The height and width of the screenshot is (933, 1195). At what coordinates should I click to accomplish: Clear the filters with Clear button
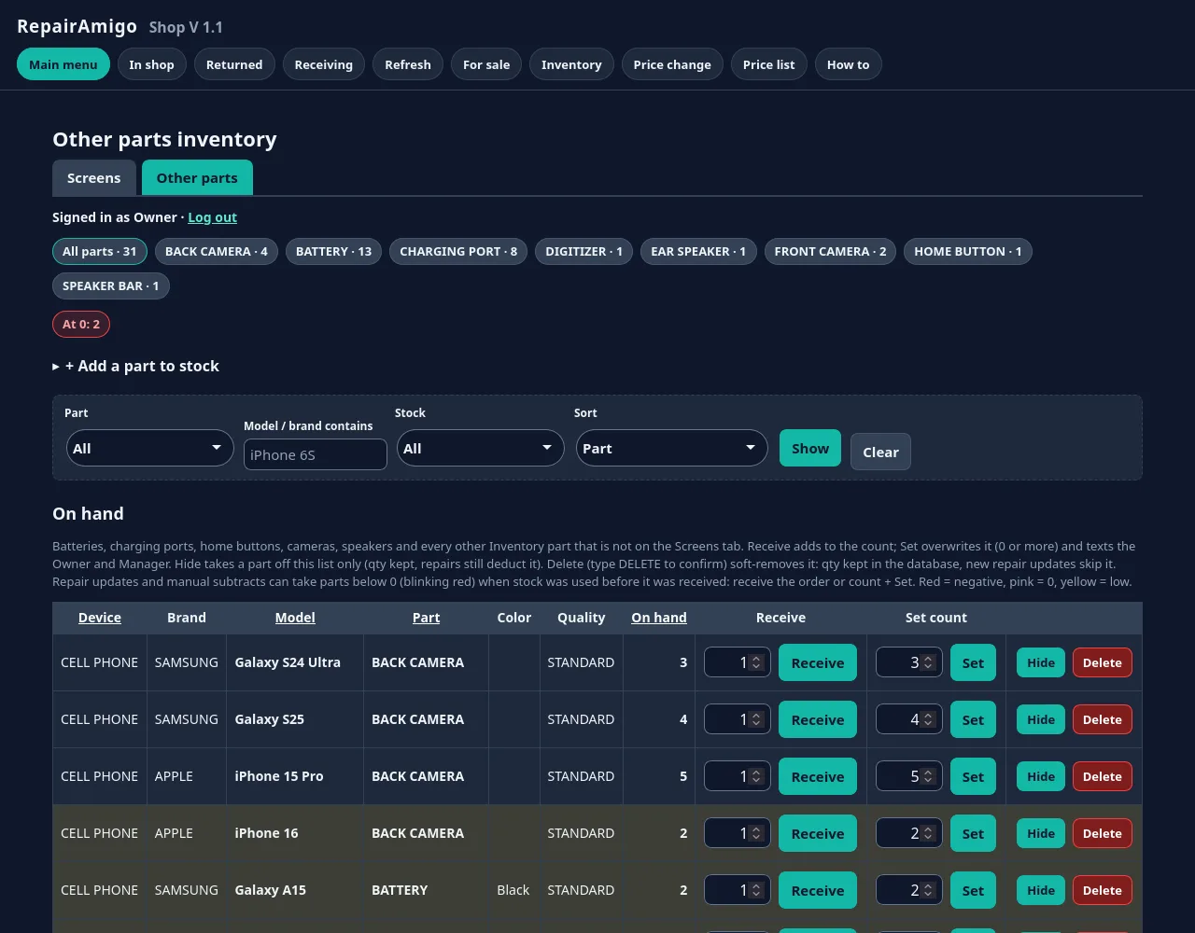point(880,452)
